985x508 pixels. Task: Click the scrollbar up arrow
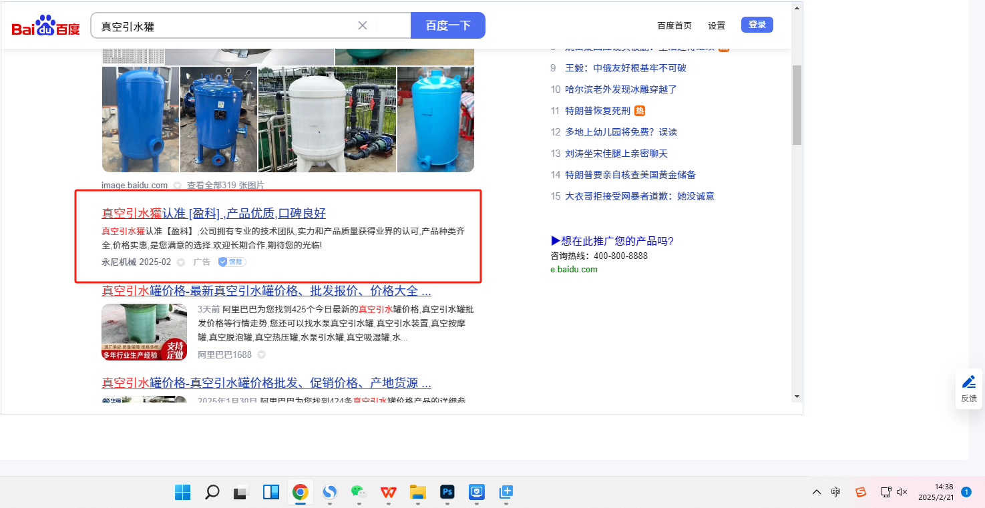(x=797, y=8)
